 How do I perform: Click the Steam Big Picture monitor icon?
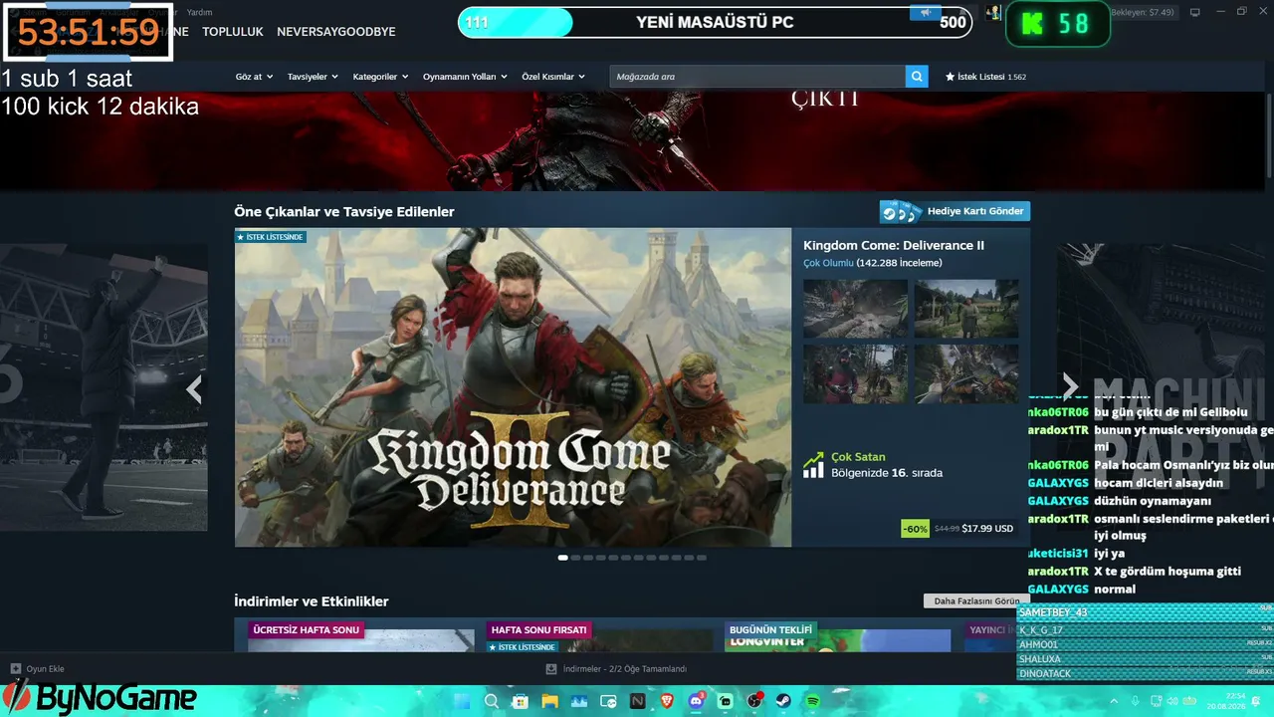[x=1194, y=12]
